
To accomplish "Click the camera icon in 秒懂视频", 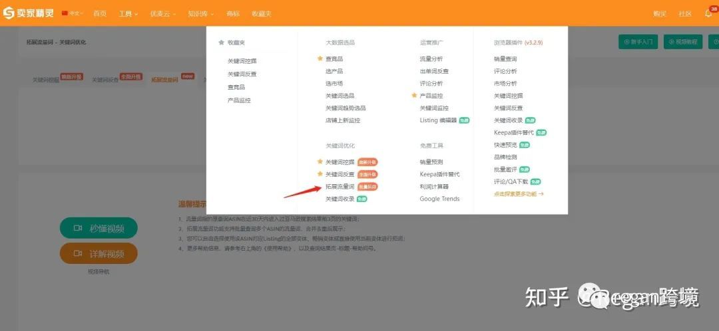I will [78, 228].
